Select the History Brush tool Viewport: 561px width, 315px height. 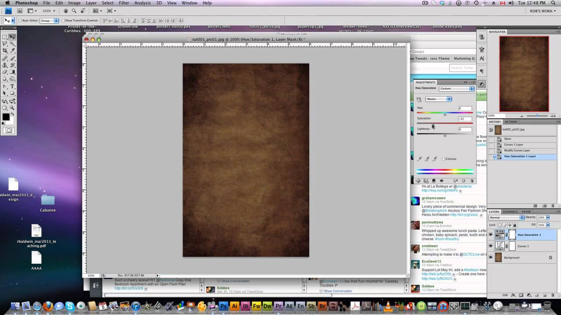pos(12,65)
